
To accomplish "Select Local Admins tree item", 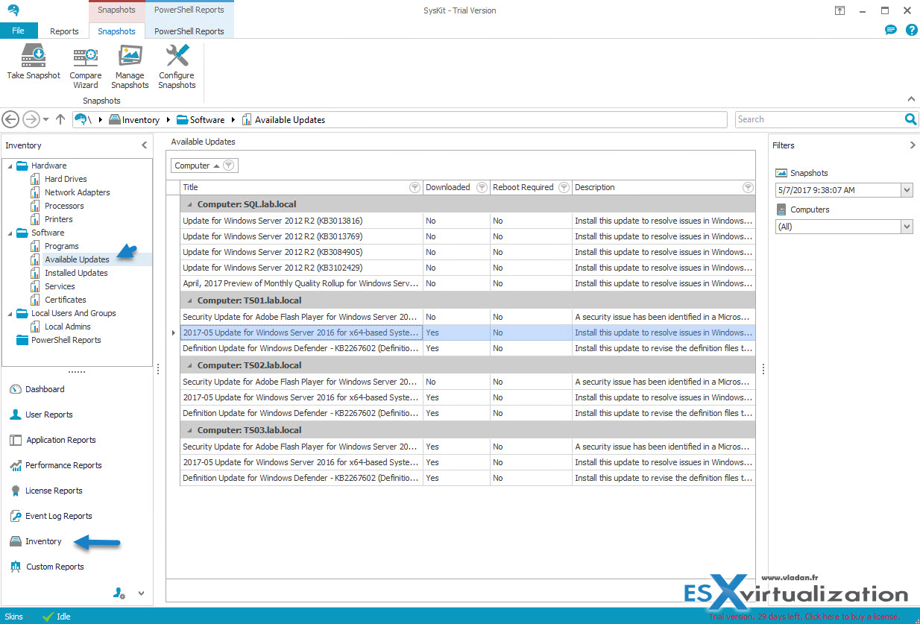I will click(68, 327).
